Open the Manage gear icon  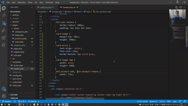[x=4, y=96]
